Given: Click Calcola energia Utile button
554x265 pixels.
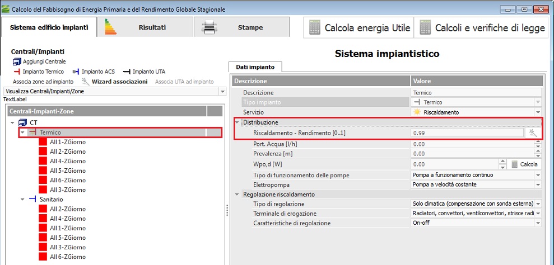Looking at the screenshot, I should point(359,28).
